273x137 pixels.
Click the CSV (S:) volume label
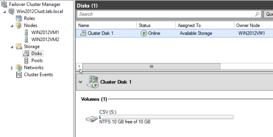(108, 112)
